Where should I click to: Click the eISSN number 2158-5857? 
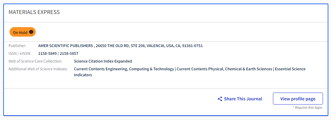tap(69, 54)
